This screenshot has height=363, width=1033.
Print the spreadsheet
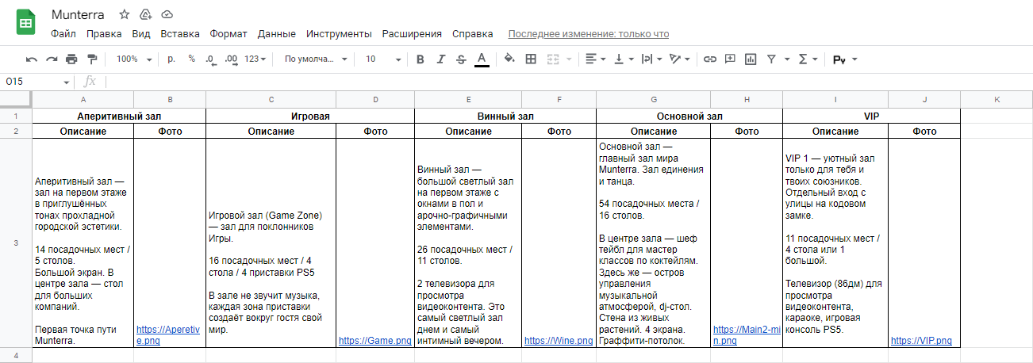71,59
